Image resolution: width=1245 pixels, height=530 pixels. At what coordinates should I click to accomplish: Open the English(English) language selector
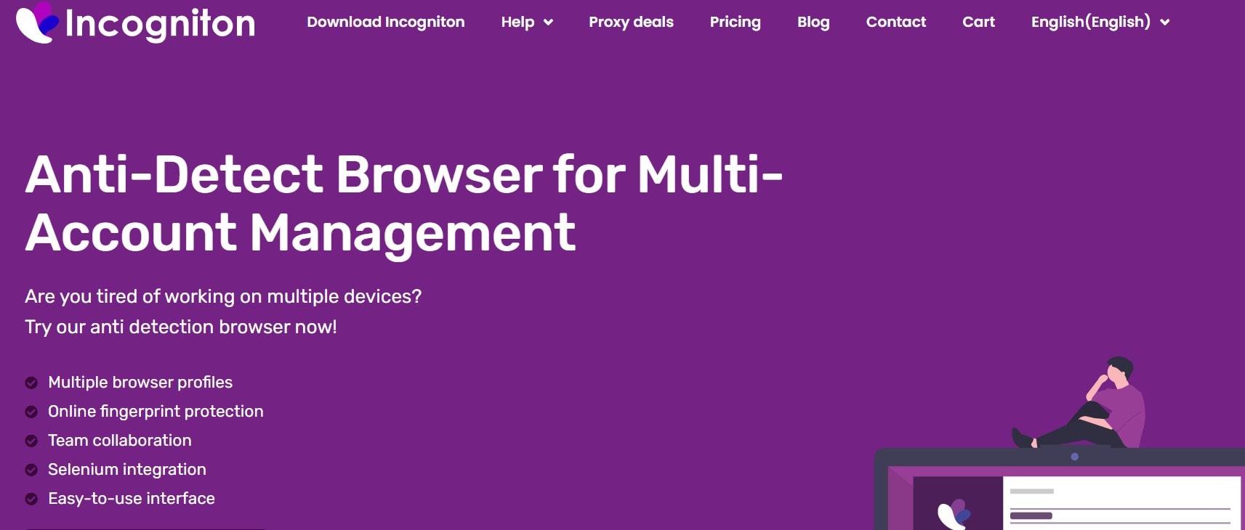[x=1100, y=22]
